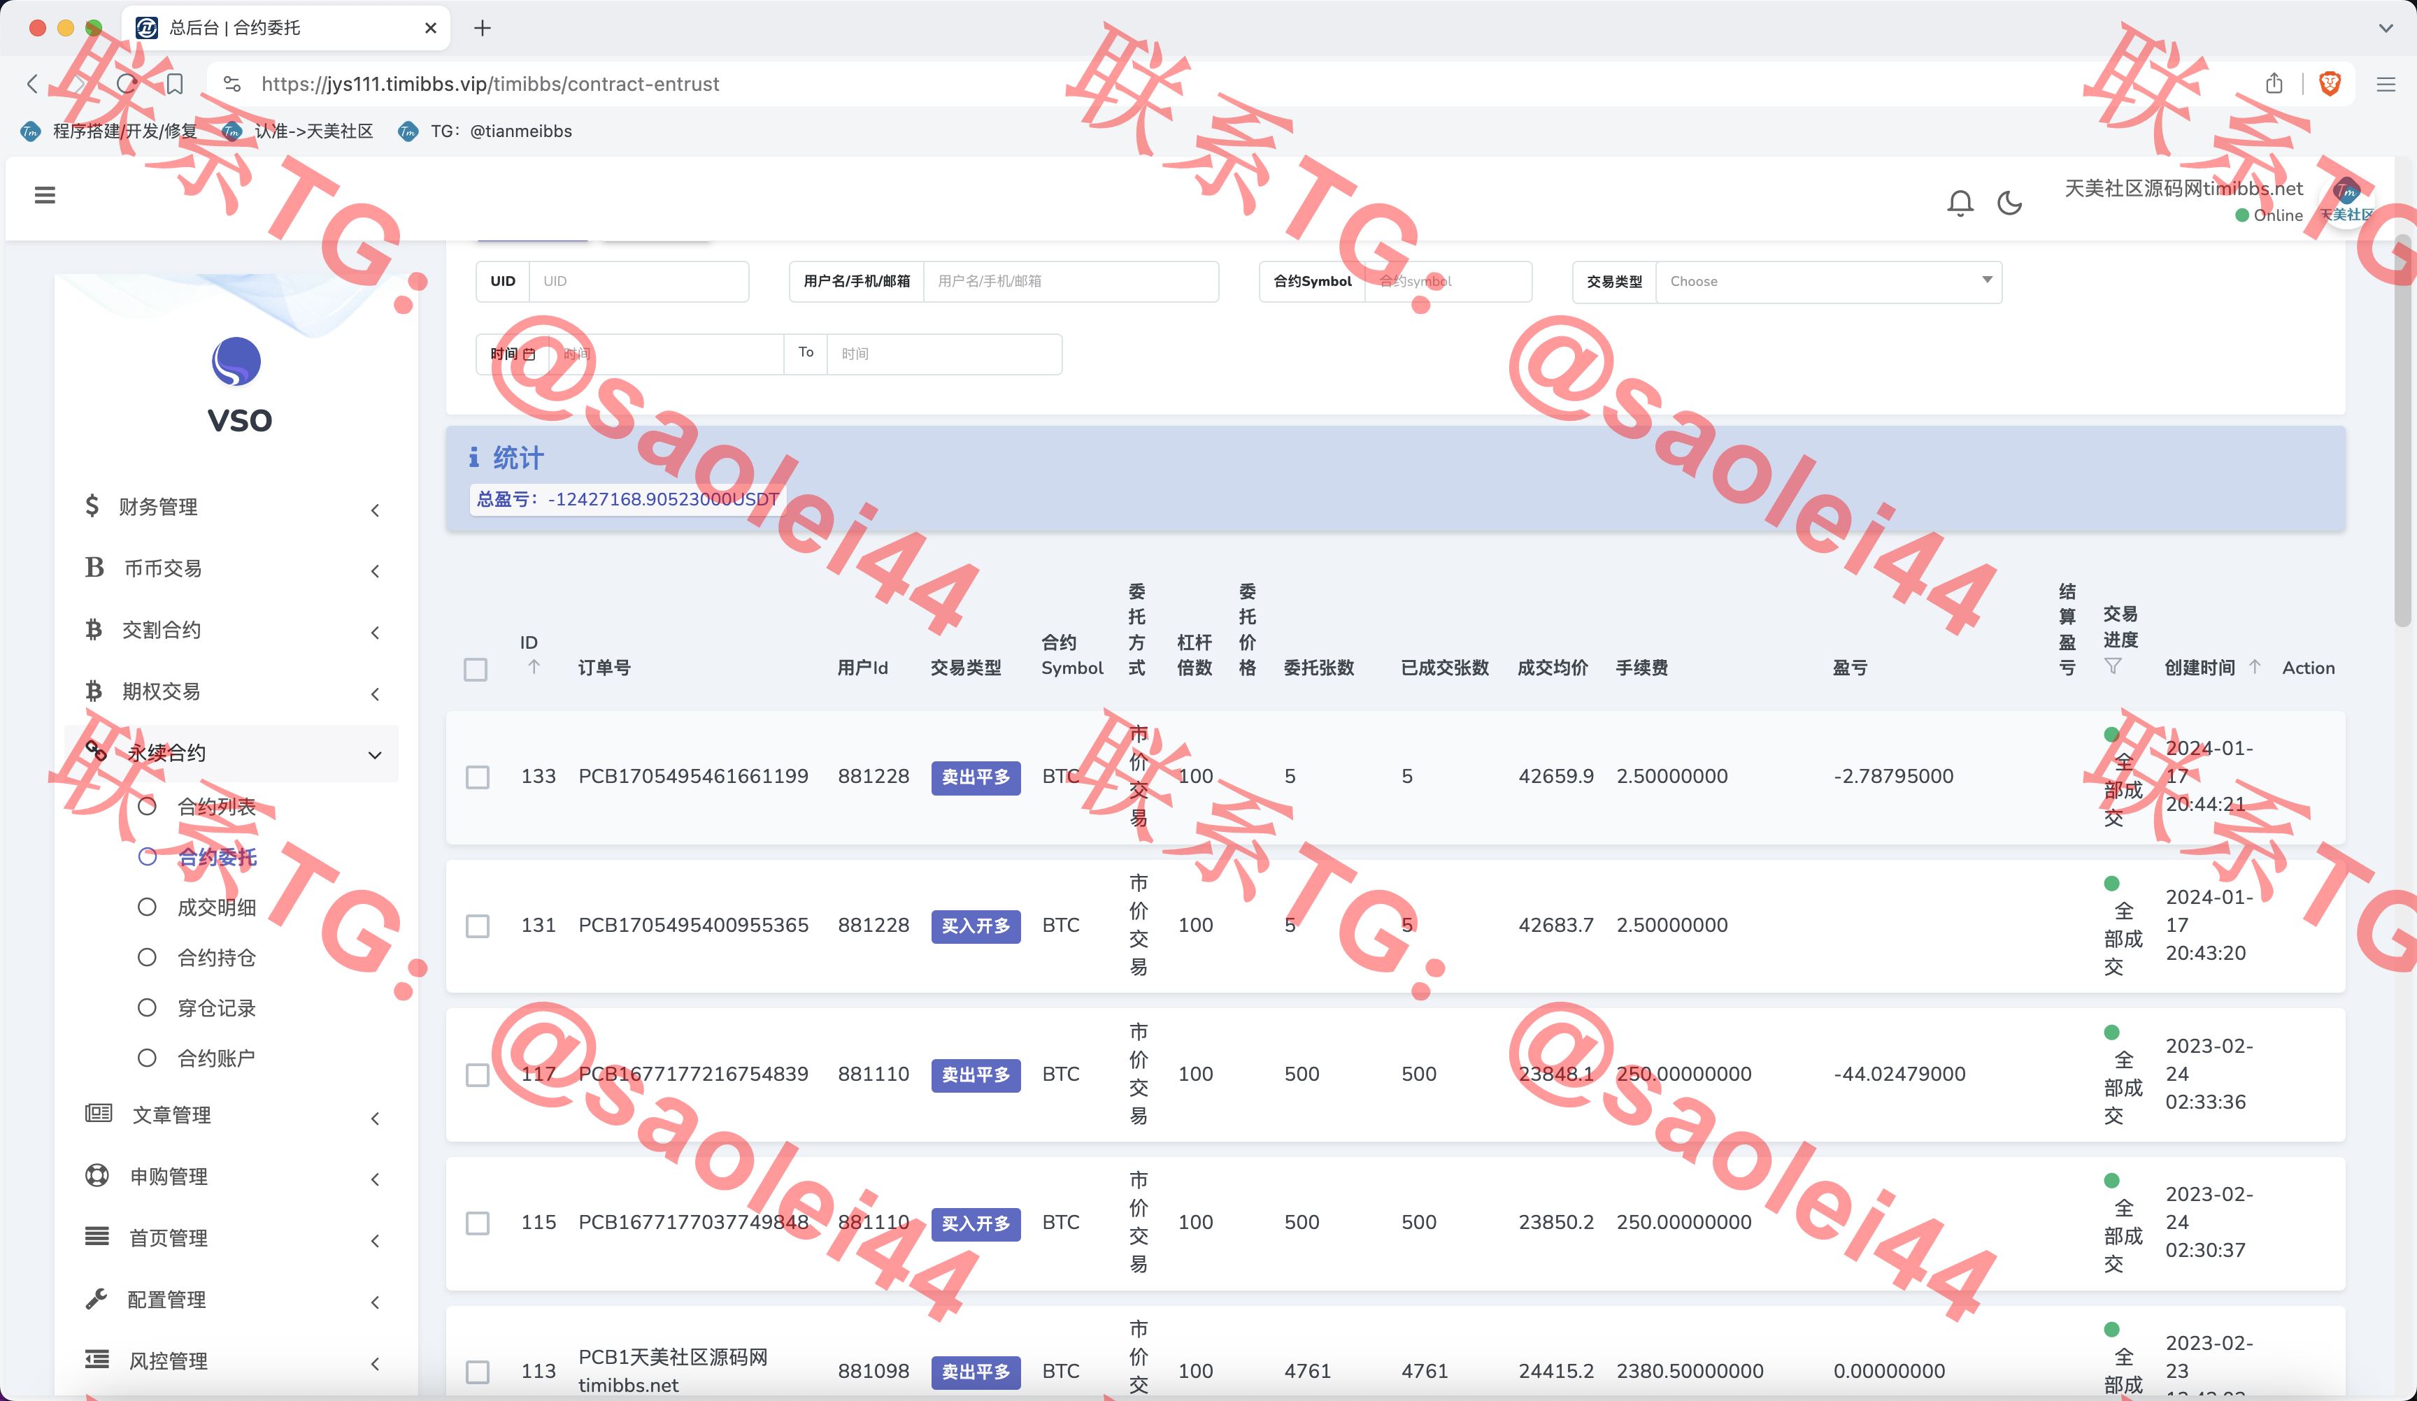Screen dimensions: 2417x1401
Task: Close the 合约委托 browser tab
Action: click(431, 29)
